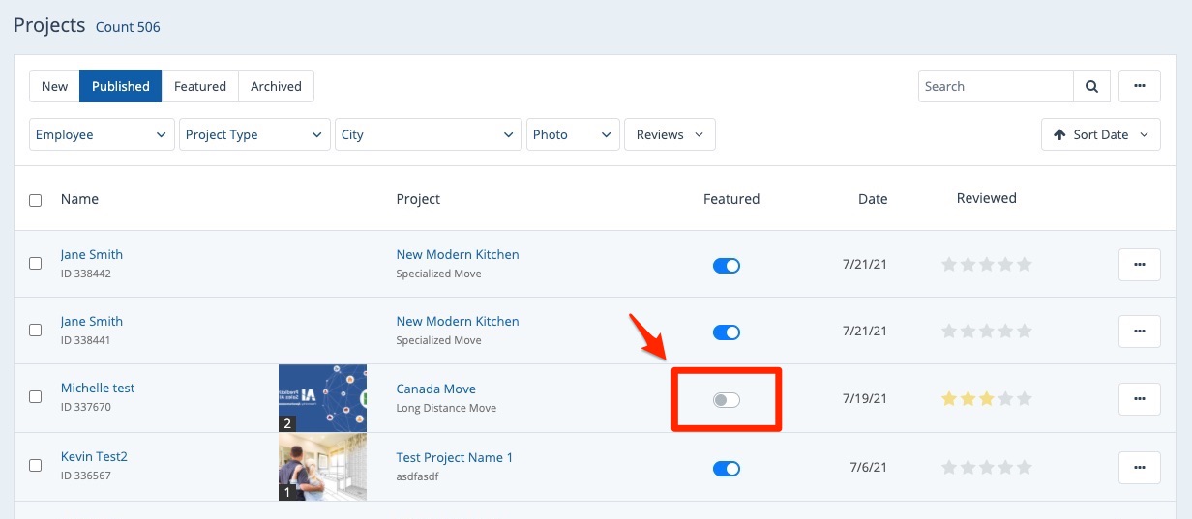The image size is (1192, 519).
Task: Expand the Sort Date dropdown
Action: [x=1100, y=134]
